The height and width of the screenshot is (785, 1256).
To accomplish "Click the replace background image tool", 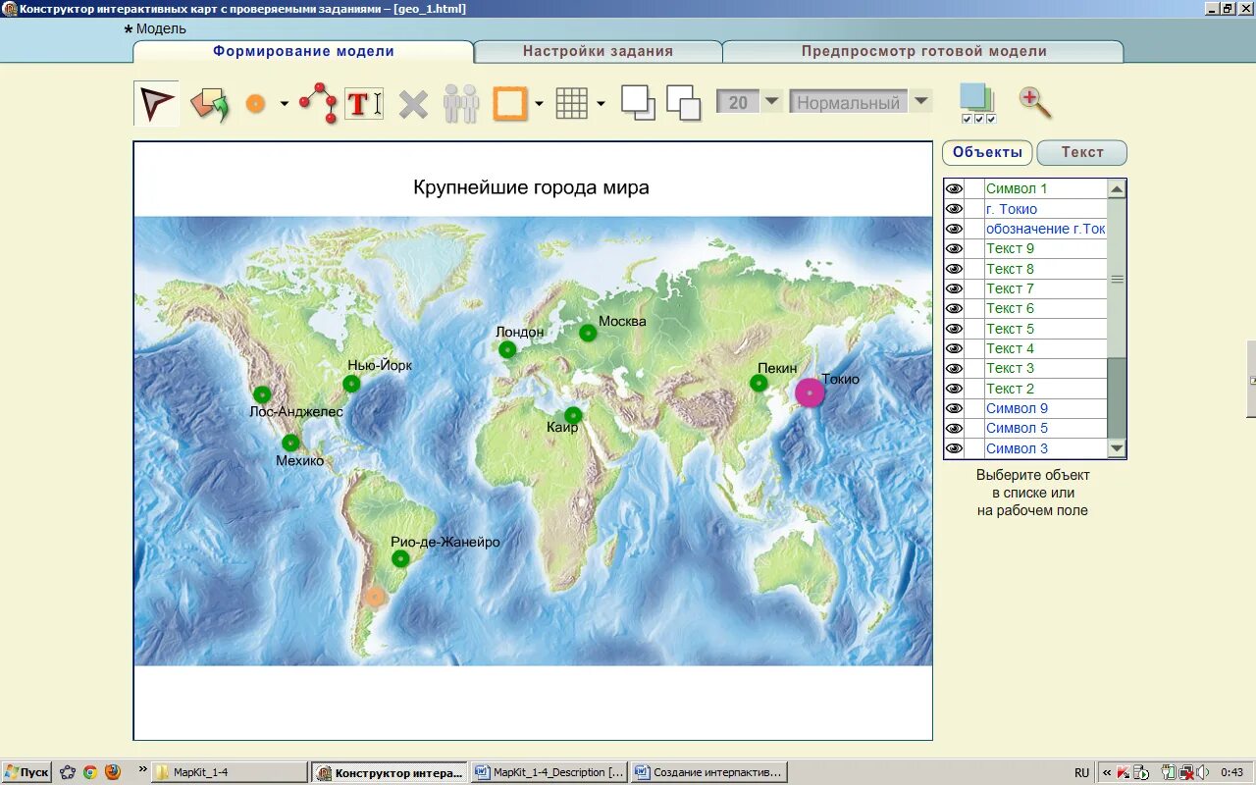I will pos(209,103).
